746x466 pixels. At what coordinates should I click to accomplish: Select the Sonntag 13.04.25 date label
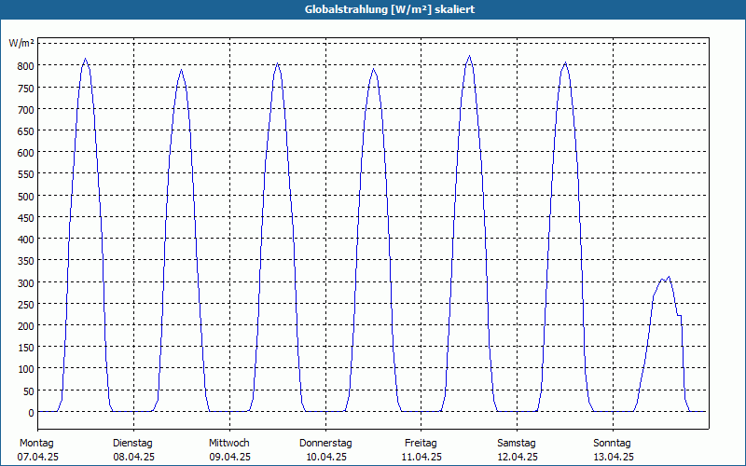(613, 450)
